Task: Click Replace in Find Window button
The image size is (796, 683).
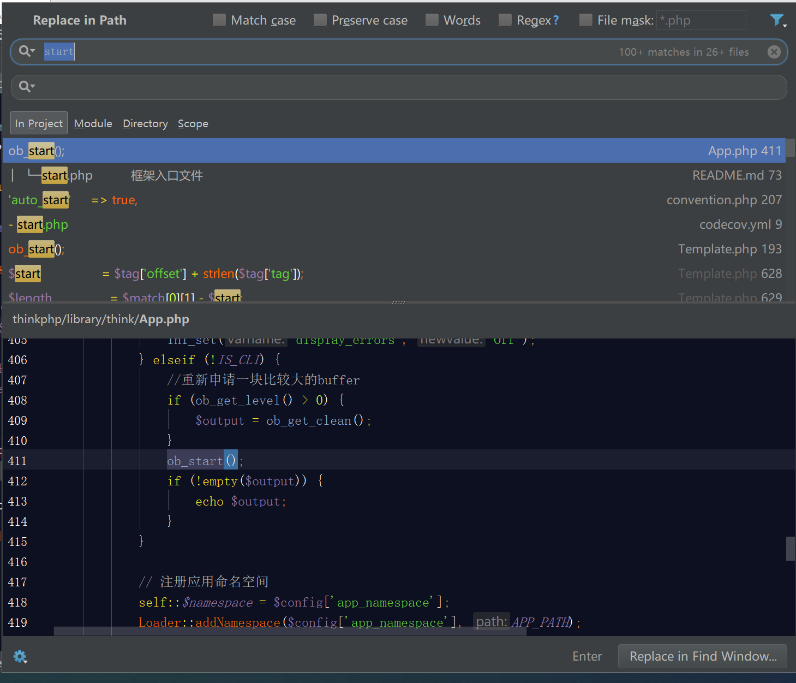Action: coord(702,656)
